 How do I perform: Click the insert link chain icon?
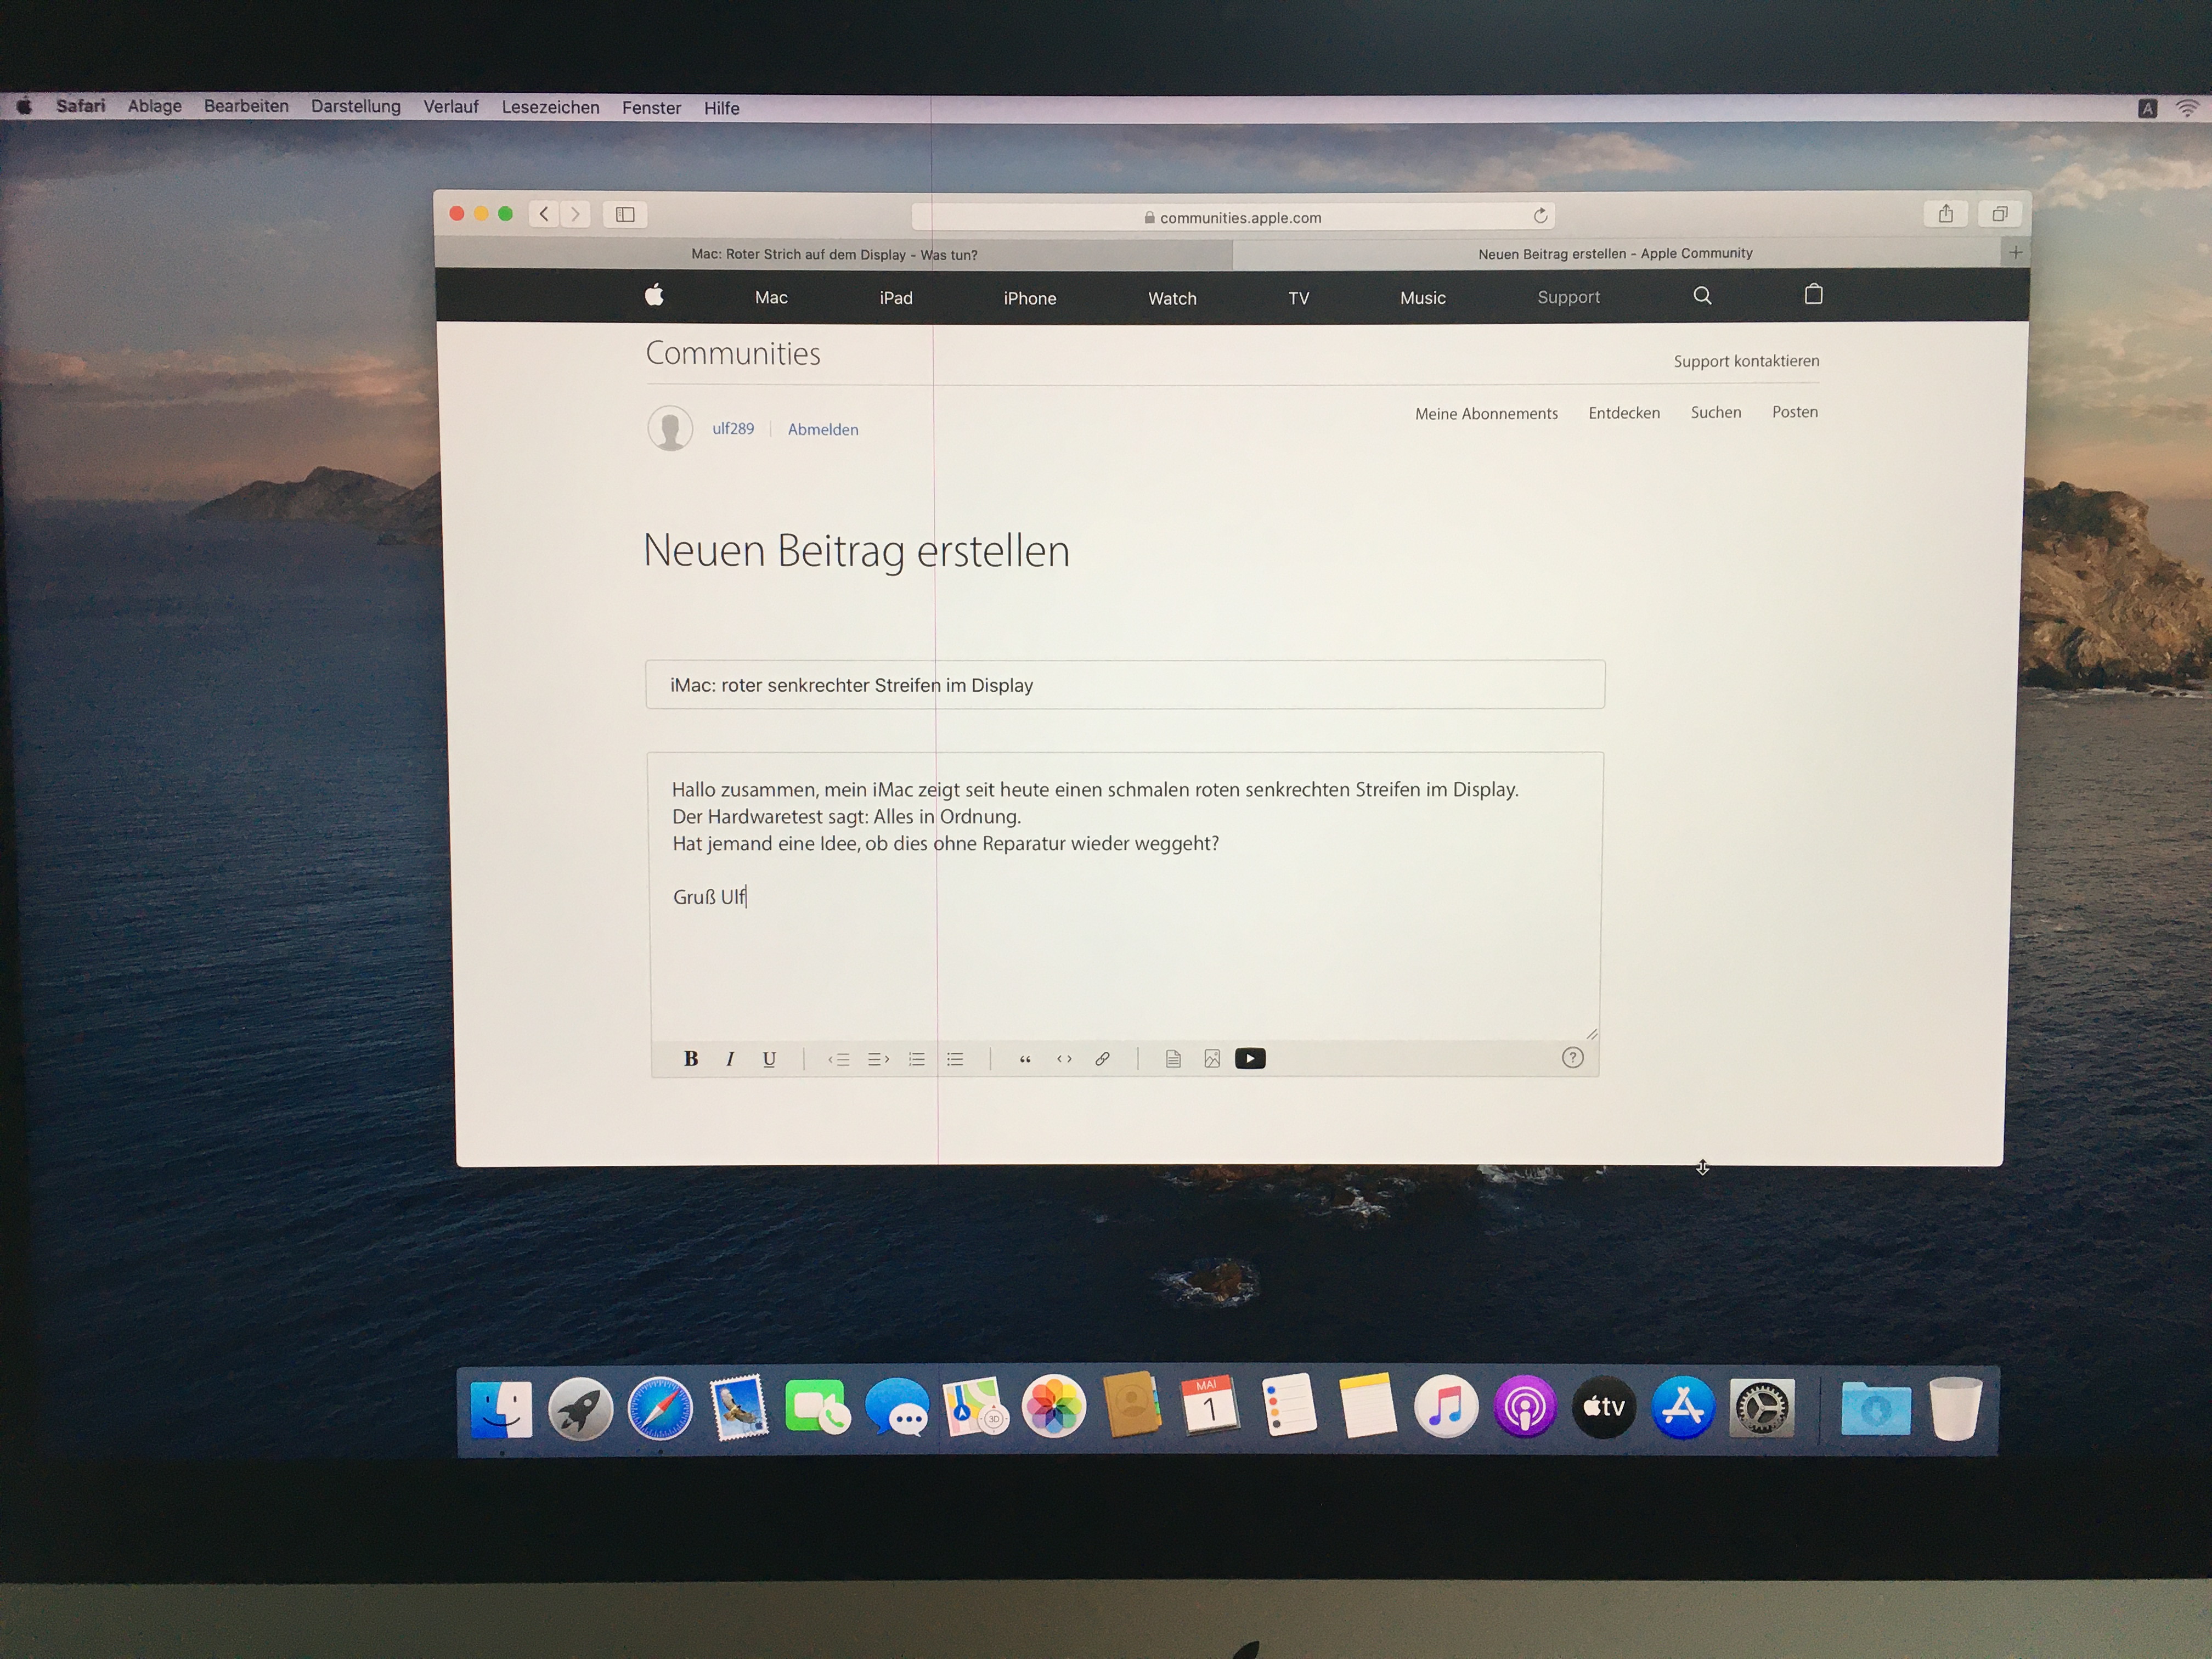click(1102, 1059)
